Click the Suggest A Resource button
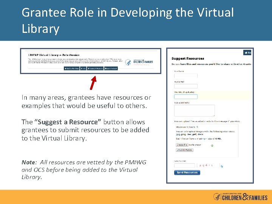Viewport: 272px width, 204px height. (95, 68)
